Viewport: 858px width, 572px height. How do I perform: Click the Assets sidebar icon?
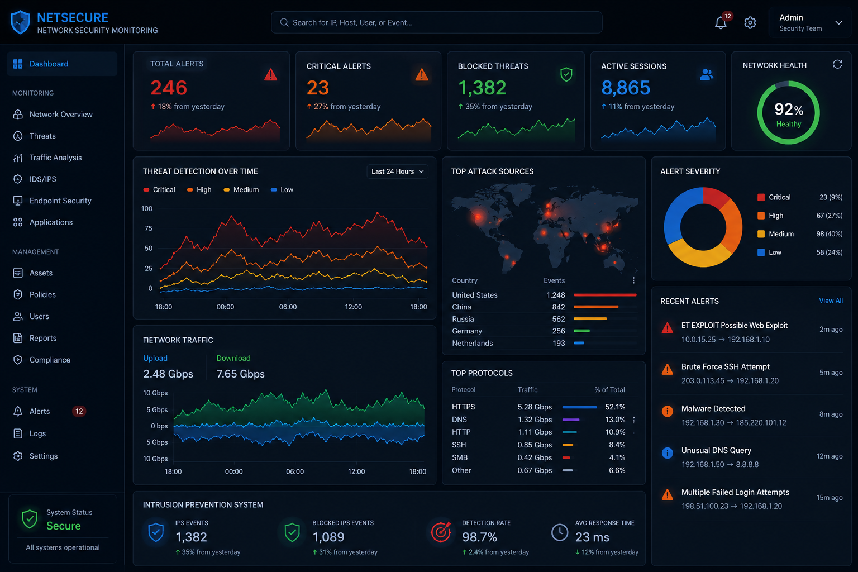pos(18,273)
